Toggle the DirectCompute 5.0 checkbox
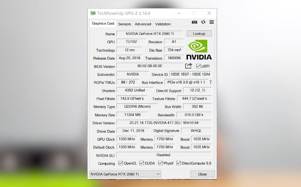 point(178,163)
